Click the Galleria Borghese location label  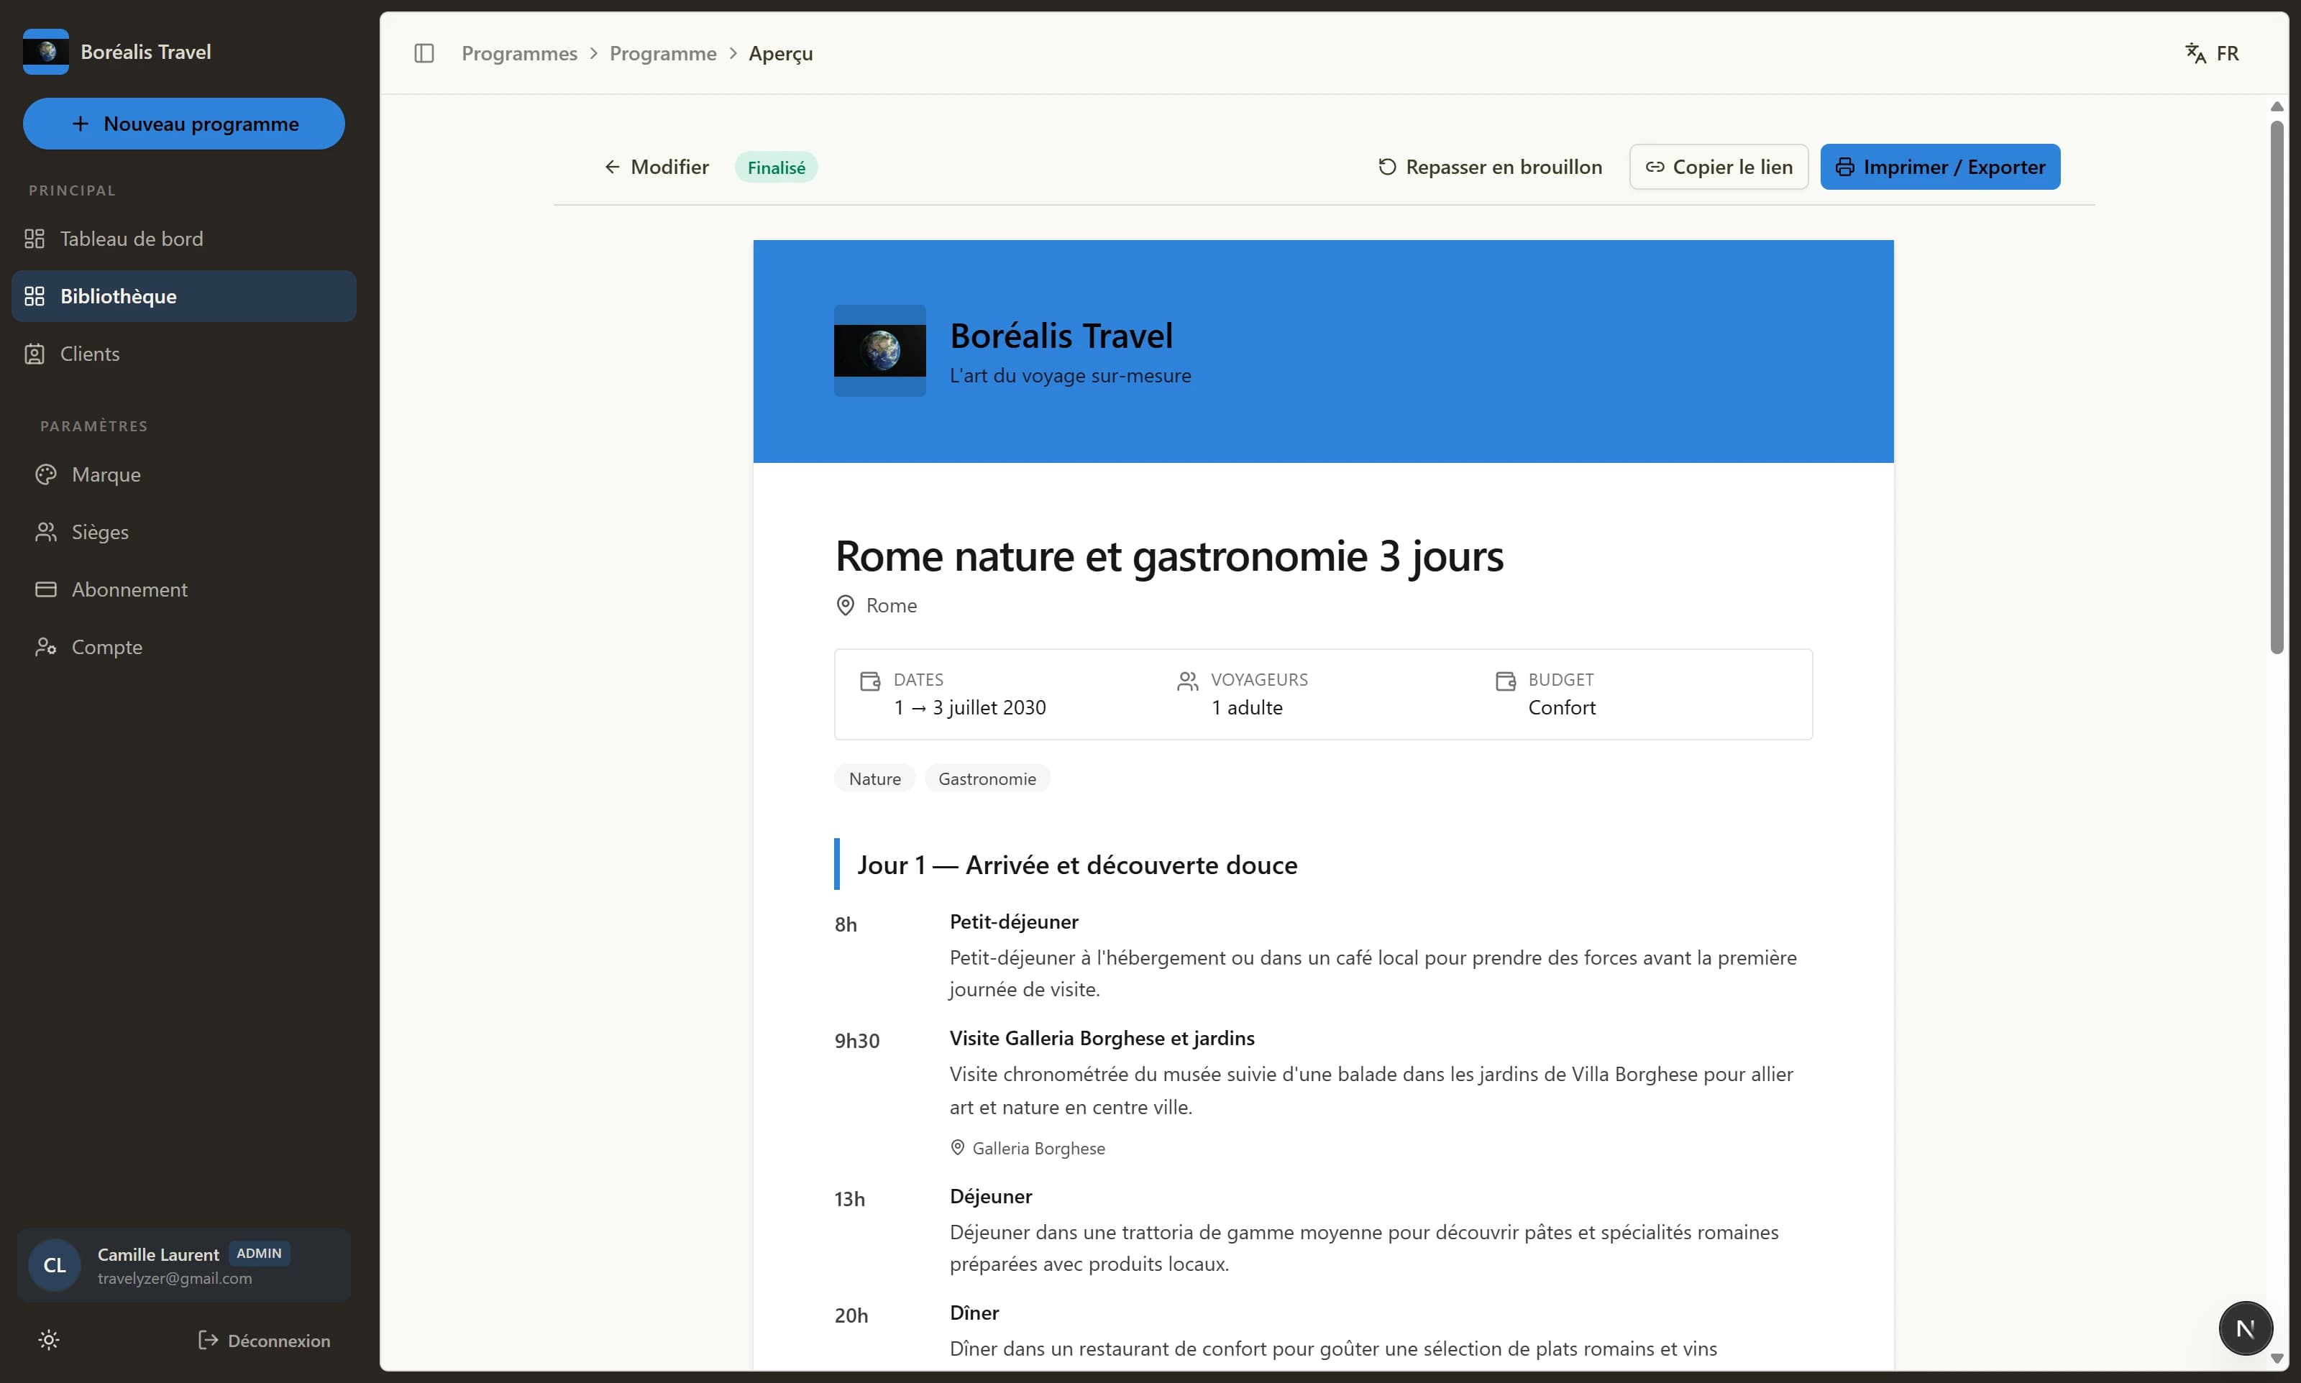[x=1039, y=1148]
